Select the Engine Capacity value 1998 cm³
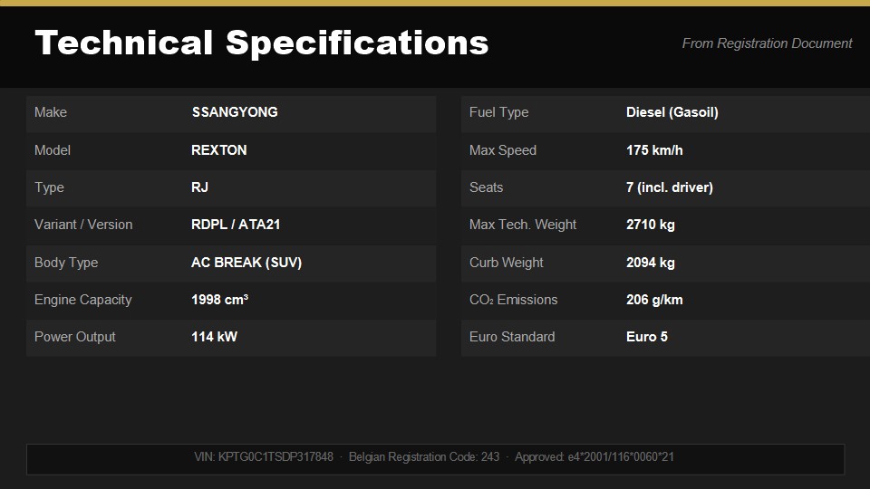870x489 pixels. [x=219, y=300]
